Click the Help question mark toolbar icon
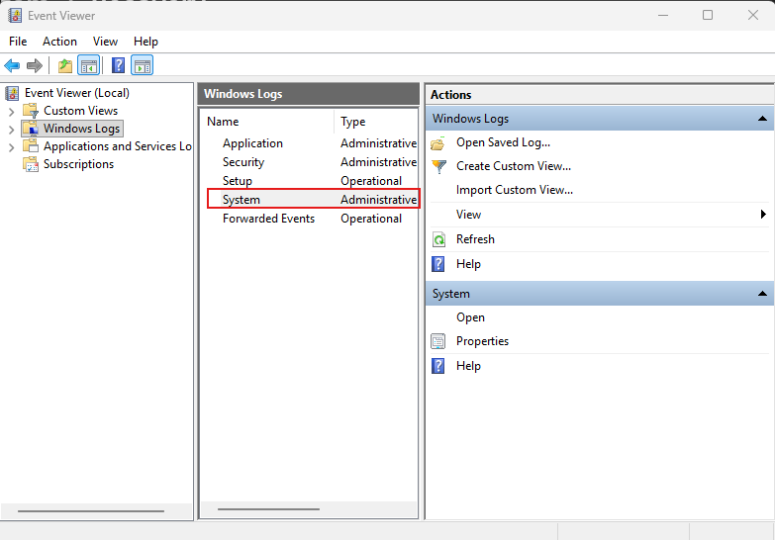The height and width of the screenshot is (540, 775). tap(118, 65)
